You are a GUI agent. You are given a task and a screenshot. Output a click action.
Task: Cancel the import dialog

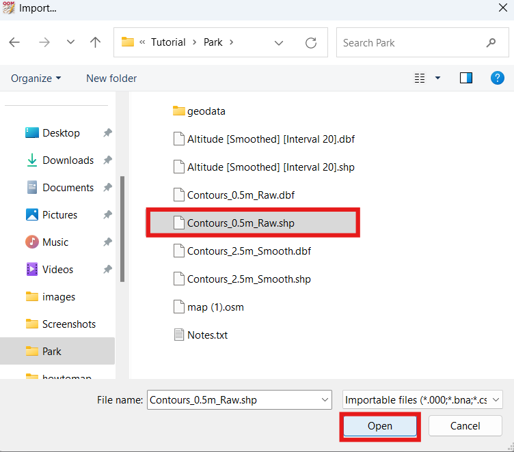point(465,426)
